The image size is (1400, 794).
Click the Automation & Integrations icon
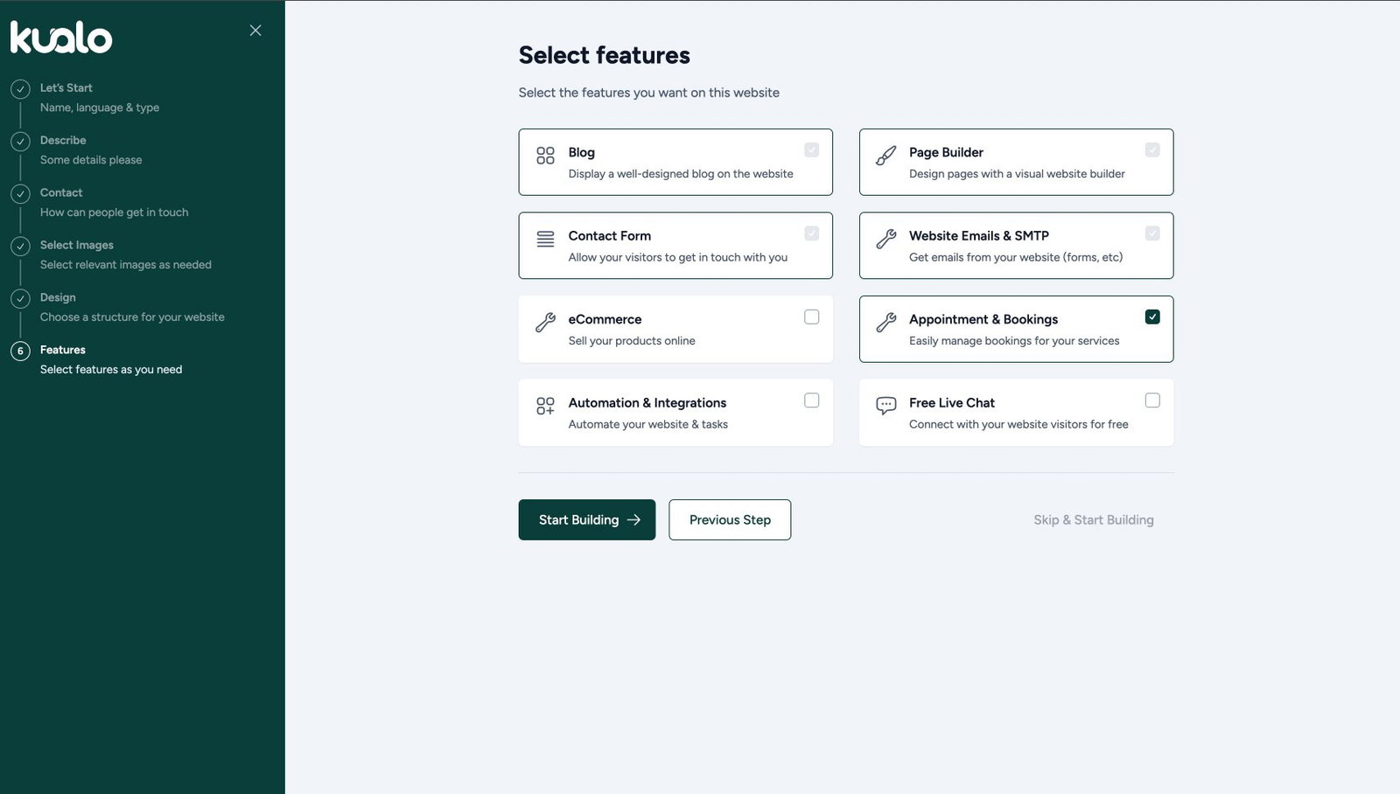[x=545, y=406]
